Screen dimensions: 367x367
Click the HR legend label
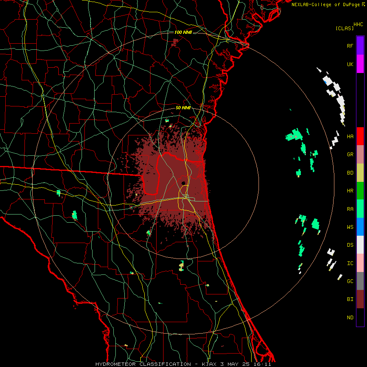(x=350, y=191)
